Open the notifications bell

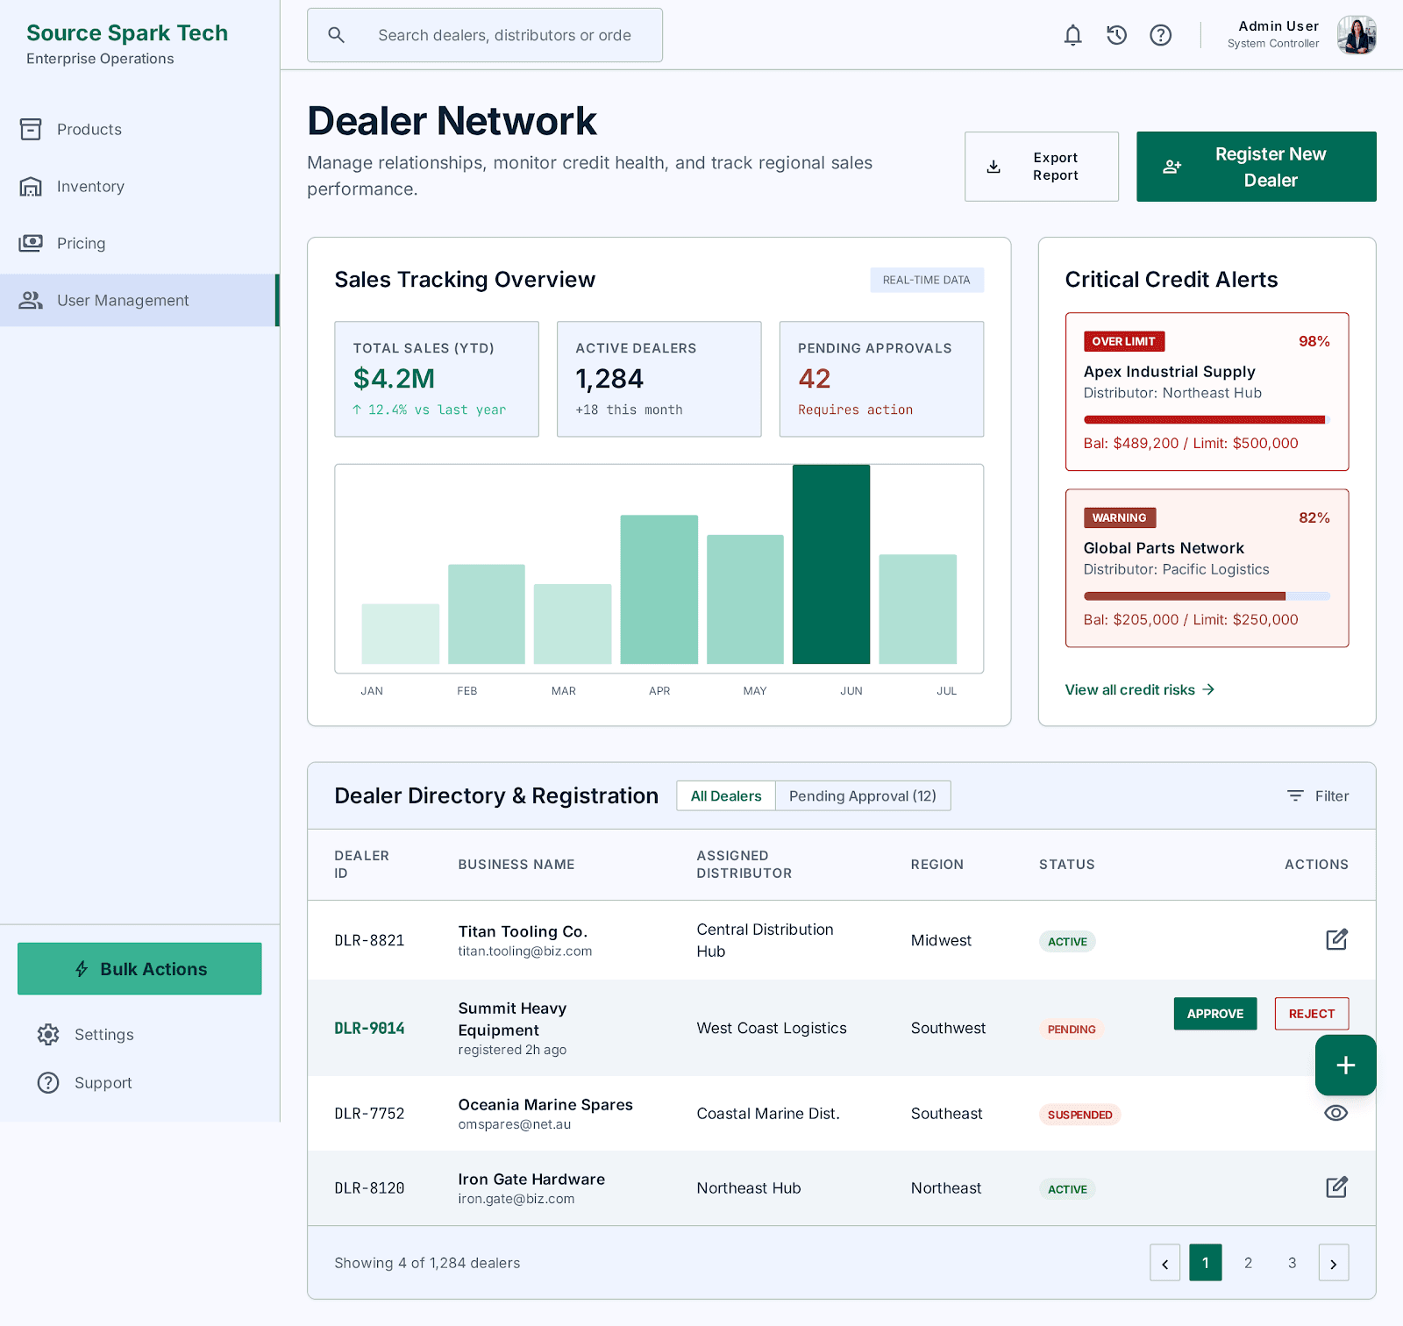click(1072, 35)
